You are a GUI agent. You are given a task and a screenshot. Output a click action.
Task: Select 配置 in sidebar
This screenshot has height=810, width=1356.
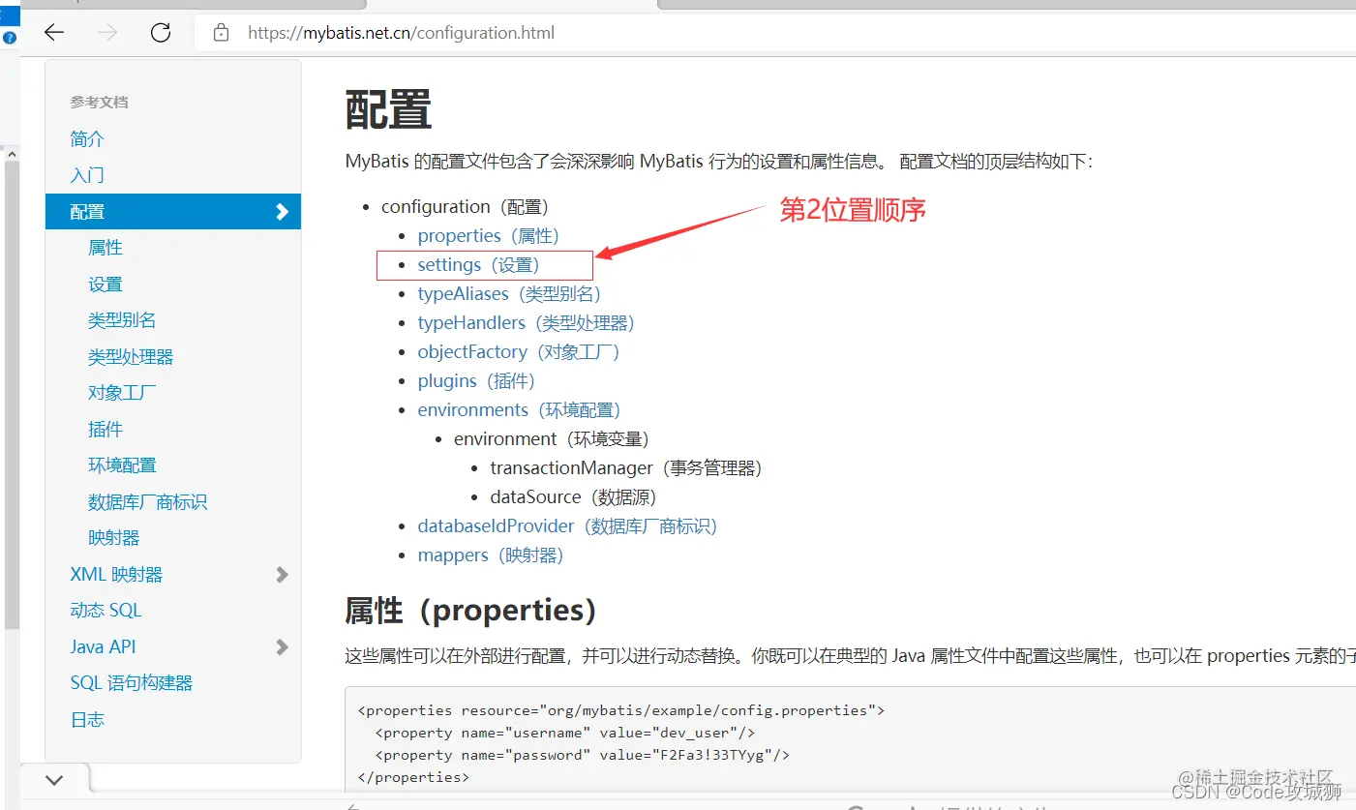(173, 211)
